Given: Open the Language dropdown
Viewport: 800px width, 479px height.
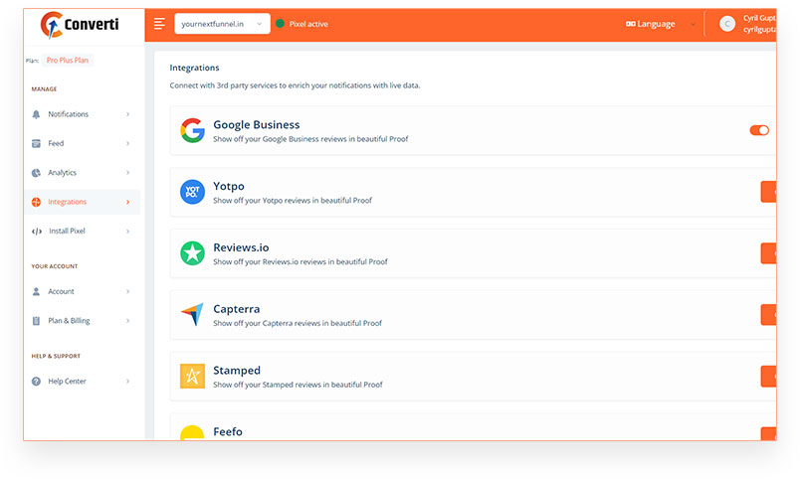Looking at the screenshot, I should (x=661, y=24).
